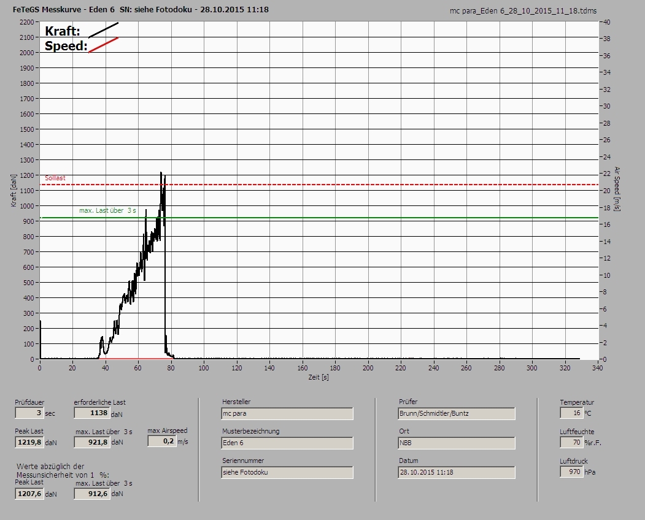Click the 'Datum' label
The height and width of the screenshot is (520, 645).
coord(409,461)
